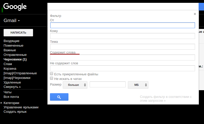Close the filter dialog with X

pos(195,14)
